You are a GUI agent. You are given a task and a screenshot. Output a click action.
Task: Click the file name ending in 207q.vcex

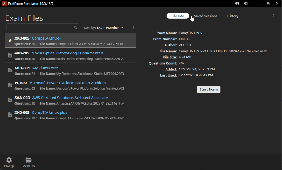(223, 51)
